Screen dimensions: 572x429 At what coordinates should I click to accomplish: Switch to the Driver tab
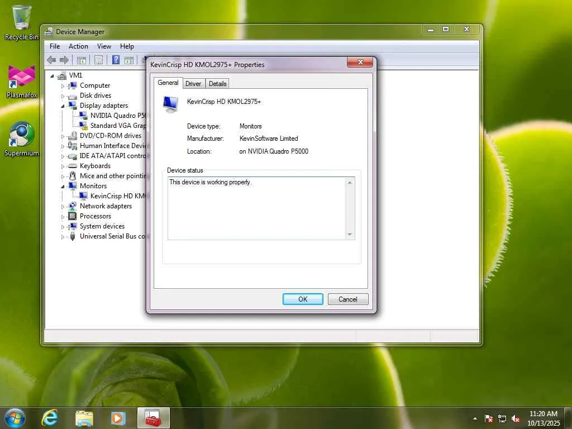[x=193, y=84]
